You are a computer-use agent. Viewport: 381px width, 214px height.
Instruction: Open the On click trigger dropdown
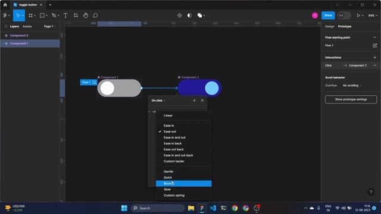158,100
